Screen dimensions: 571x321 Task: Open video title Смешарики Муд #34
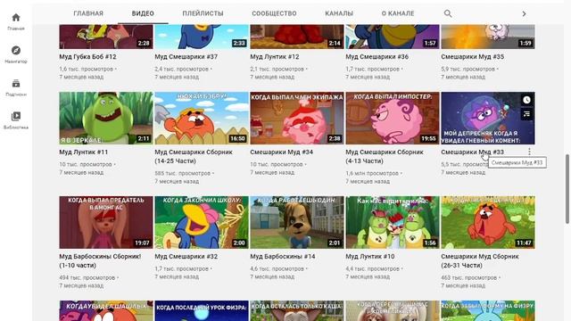pos(282,152)
